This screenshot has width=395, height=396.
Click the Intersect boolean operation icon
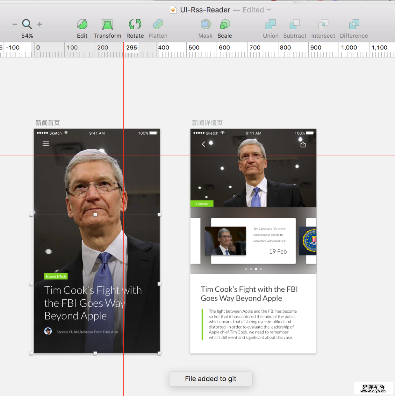(323, 24)
